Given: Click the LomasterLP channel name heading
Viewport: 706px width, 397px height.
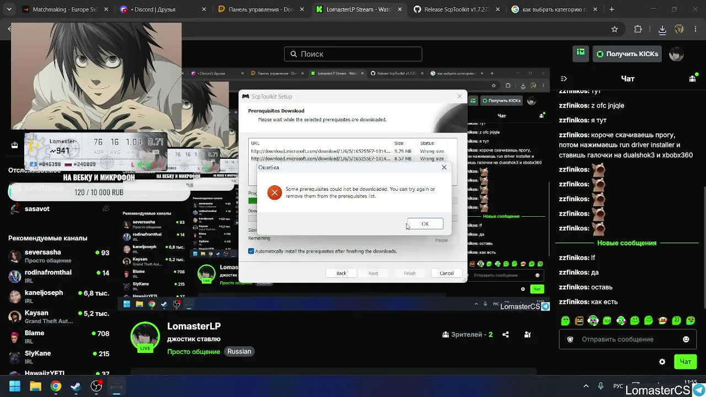Looking at the screenshot, I should pyautogui.click(x=194, y=326).
